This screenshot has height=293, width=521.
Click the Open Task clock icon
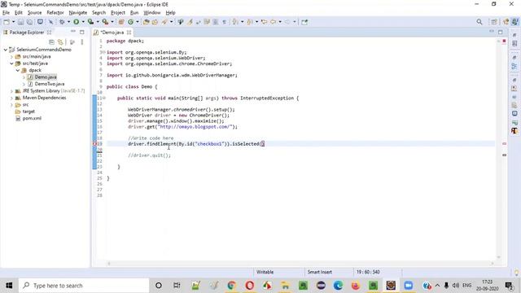[155, 22]
